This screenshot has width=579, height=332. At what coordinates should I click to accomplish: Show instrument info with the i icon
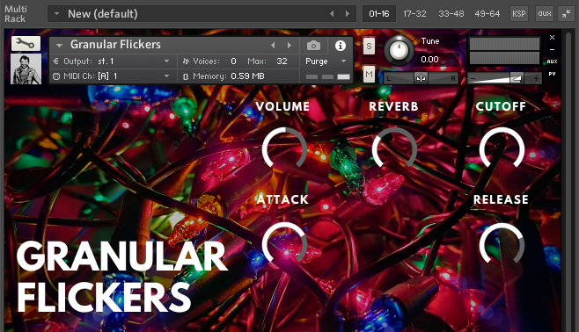340,46
